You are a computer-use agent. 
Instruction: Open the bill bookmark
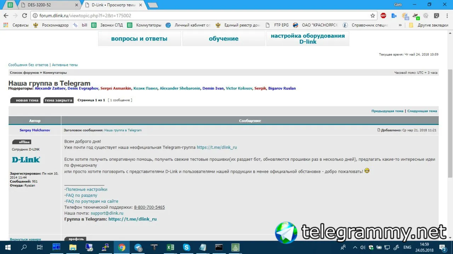[x=80, y=25]
